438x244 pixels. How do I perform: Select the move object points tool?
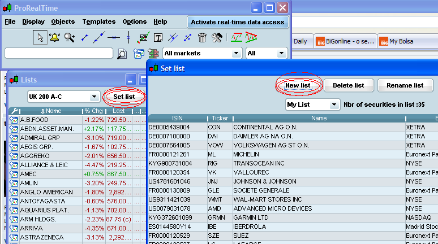point(187,38)
